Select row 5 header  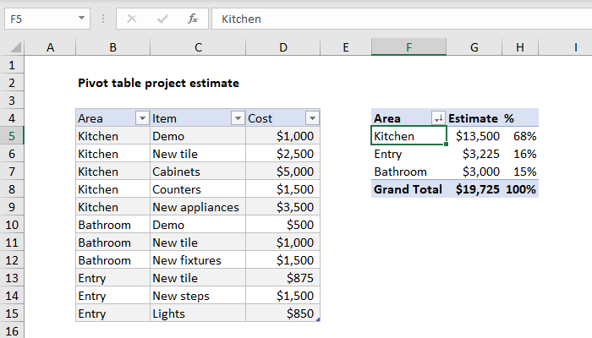12,136
